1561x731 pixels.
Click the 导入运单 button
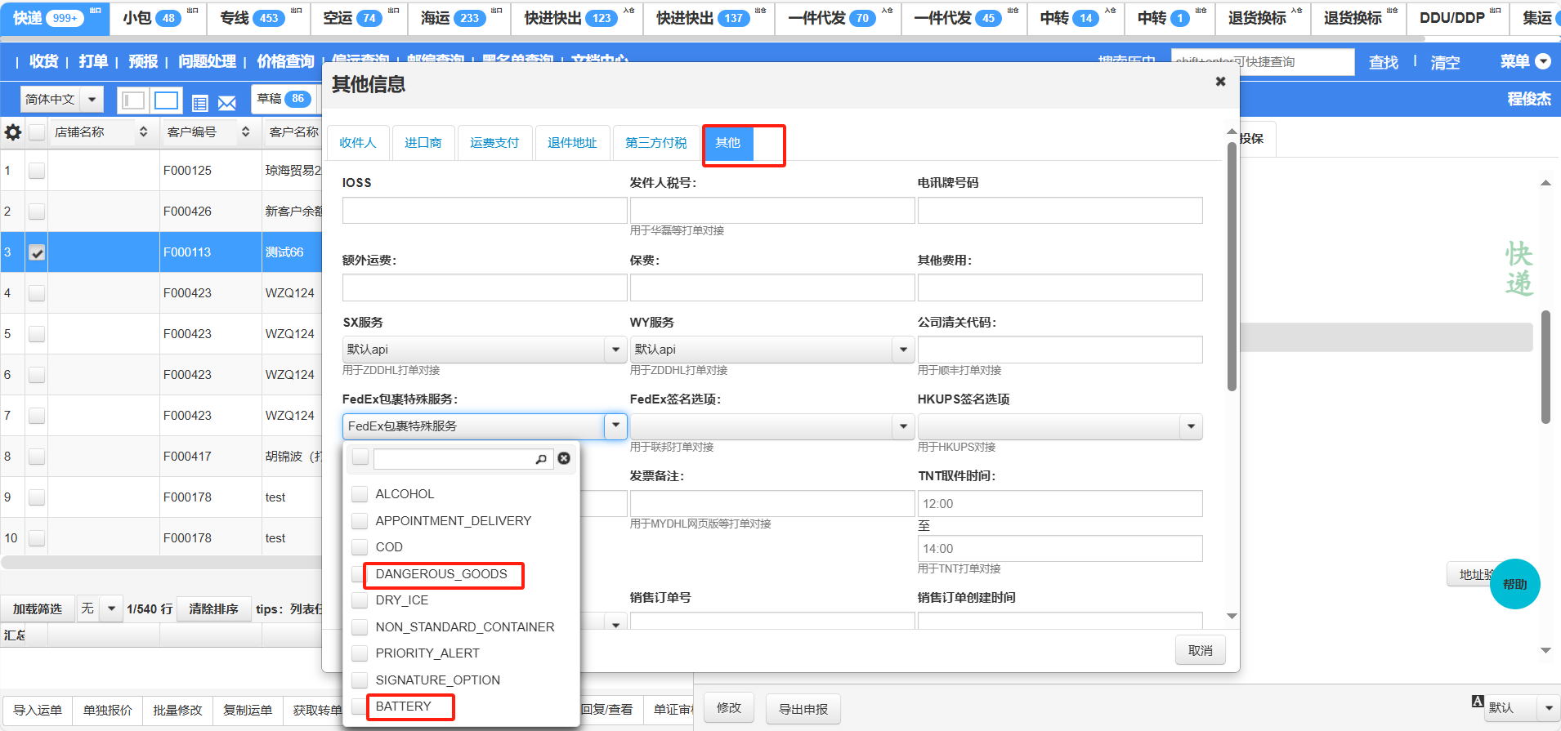[x=38, y=710]
